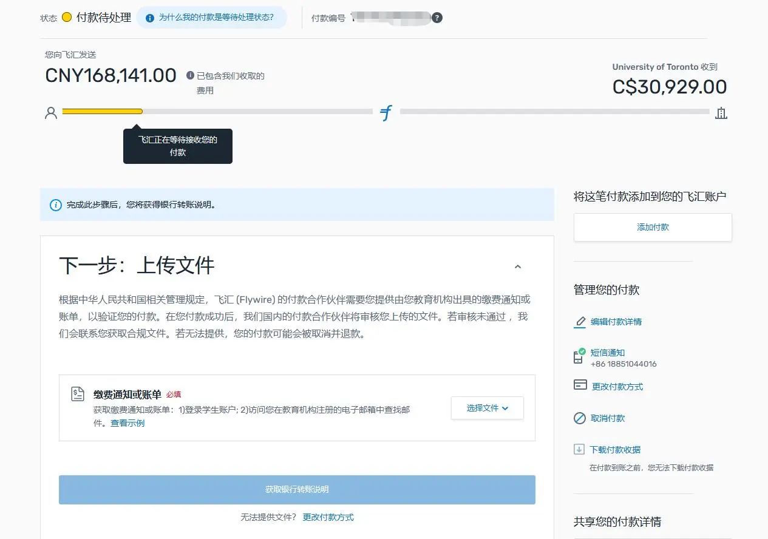768x539 pixels.
Task: Click the info icon beside 已包含我们收取的费用
Action: pos(190,76)
